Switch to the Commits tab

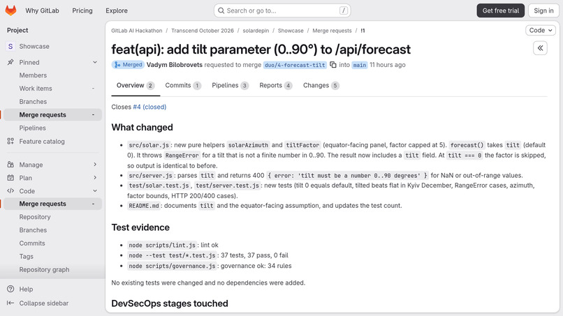coord(183,85)
